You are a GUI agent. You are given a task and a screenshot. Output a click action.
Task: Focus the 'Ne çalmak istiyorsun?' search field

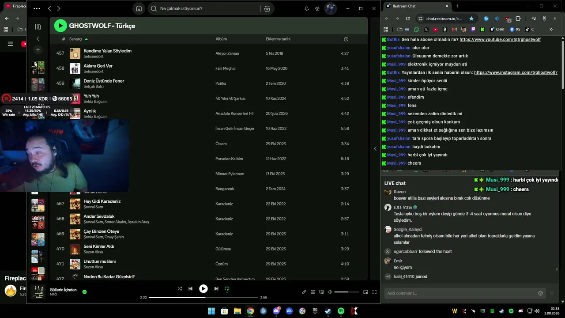click(211, 8)
